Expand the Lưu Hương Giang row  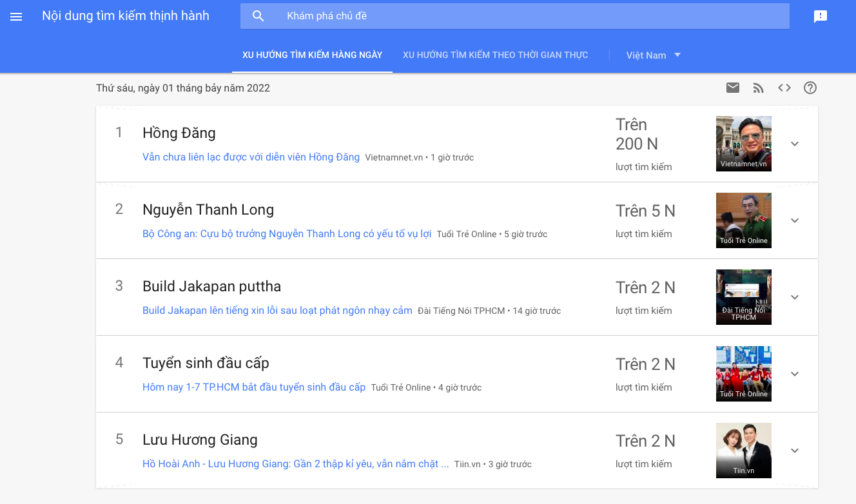tap(795, 451)
